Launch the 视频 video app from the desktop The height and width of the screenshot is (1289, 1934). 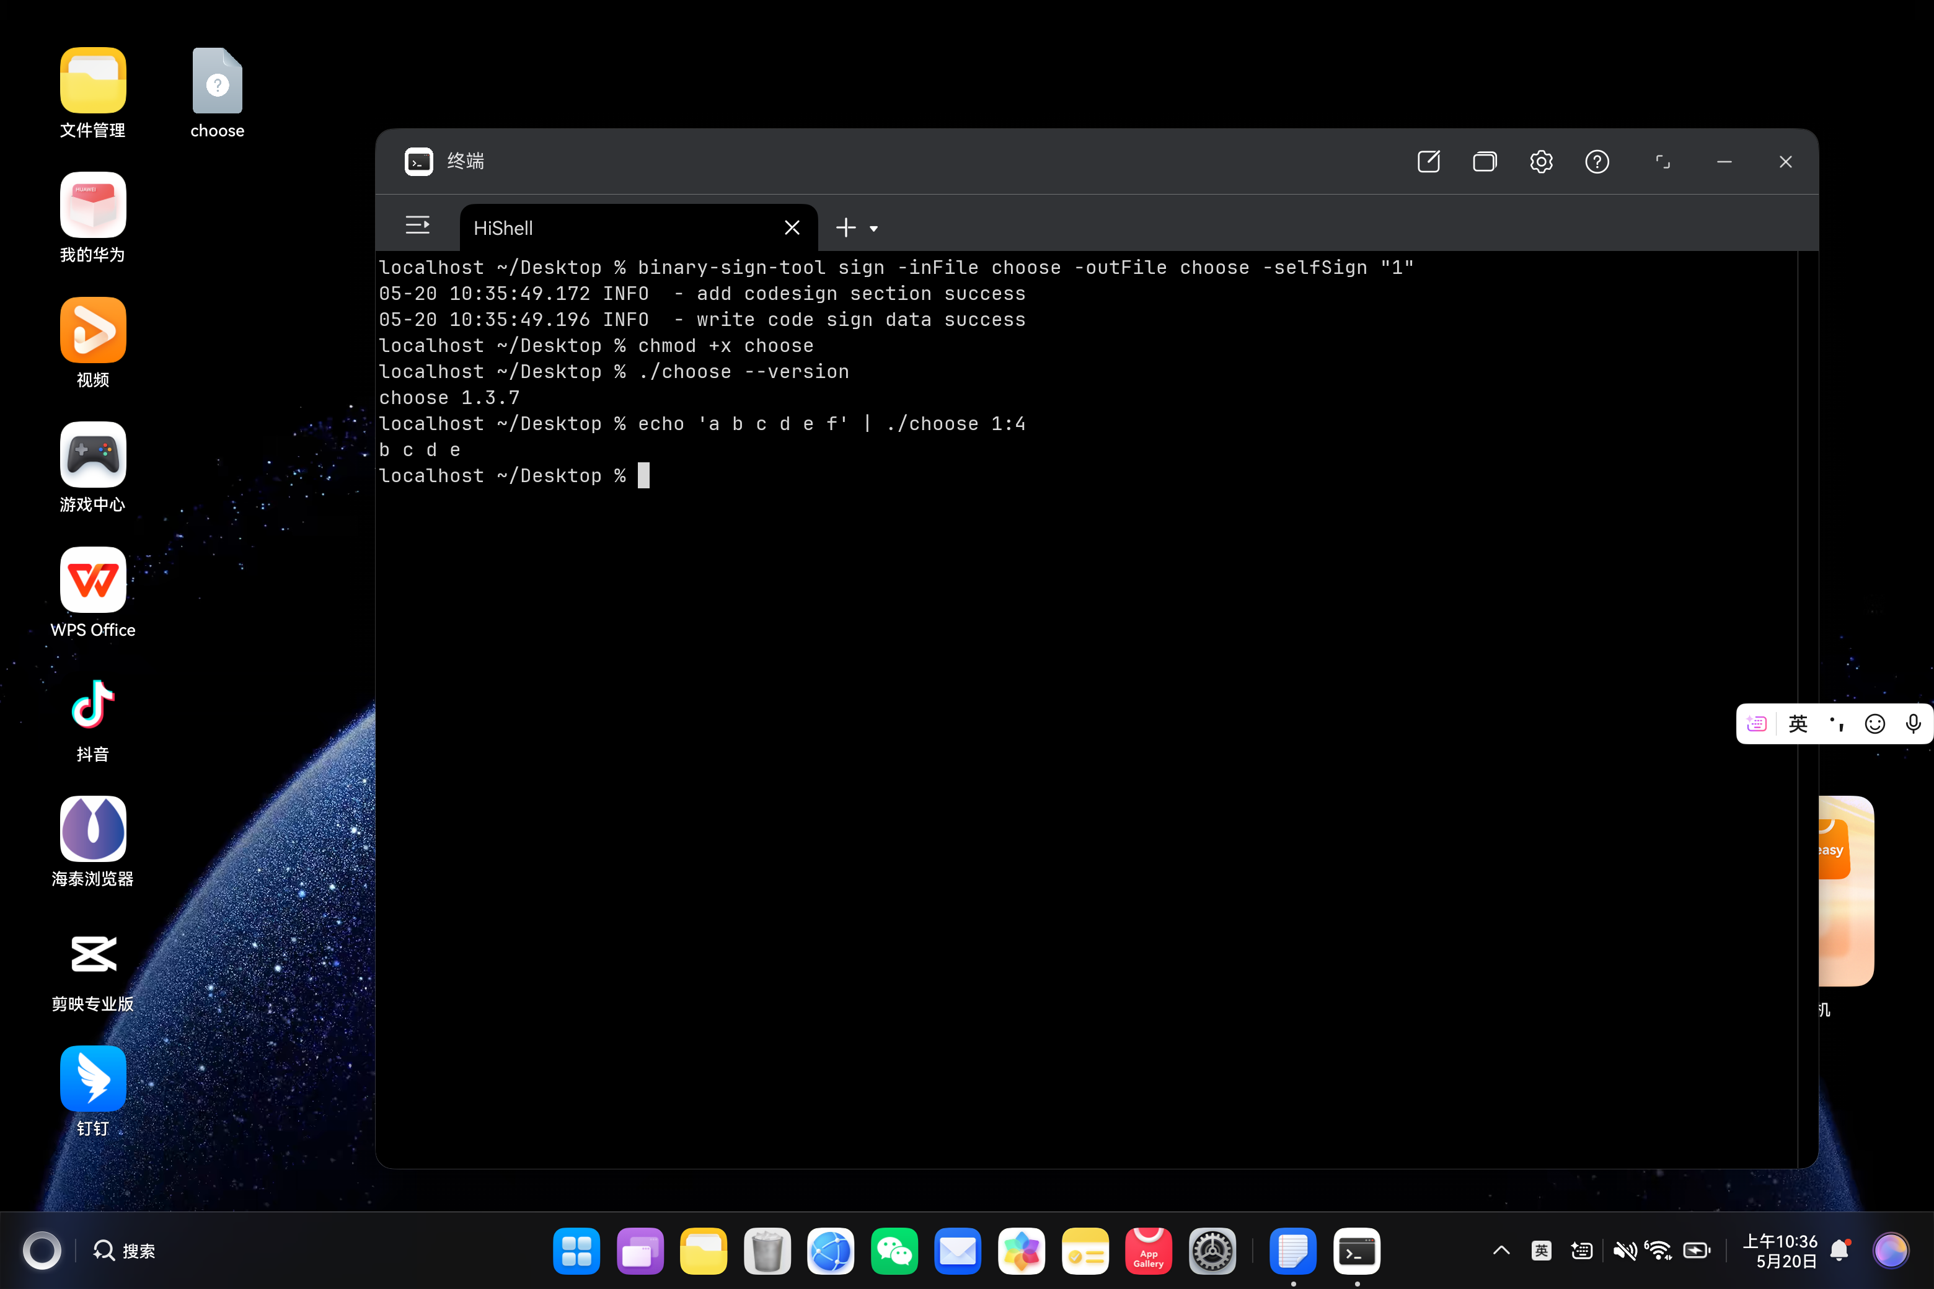click(93, 330)
